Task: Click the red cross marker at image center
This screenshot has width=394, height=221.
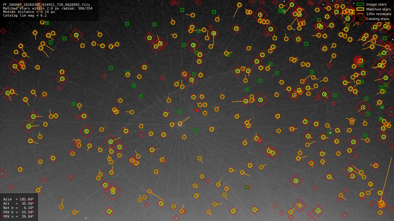Action: 197,110
